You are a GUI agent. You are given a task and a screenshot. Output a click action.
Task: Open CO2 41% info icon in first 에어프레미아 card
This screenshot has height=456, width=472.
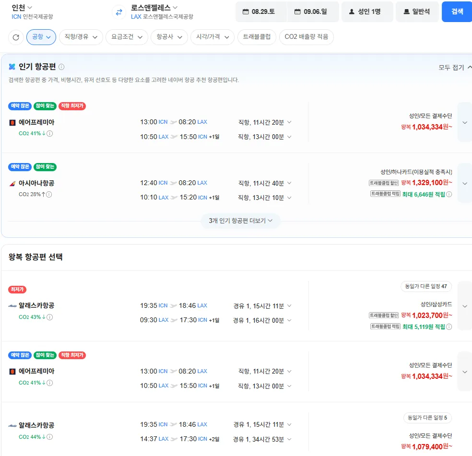(50, 133)
